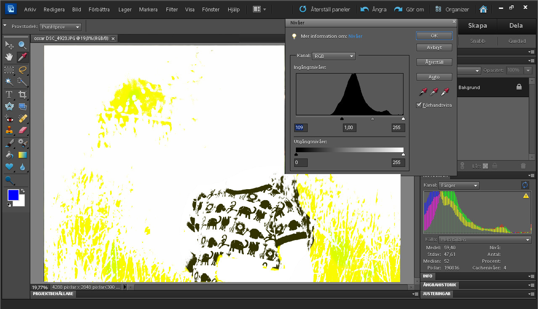Open the Förbättra menu
The height and width of the screenshot is (309, 538).
point(100,9)
